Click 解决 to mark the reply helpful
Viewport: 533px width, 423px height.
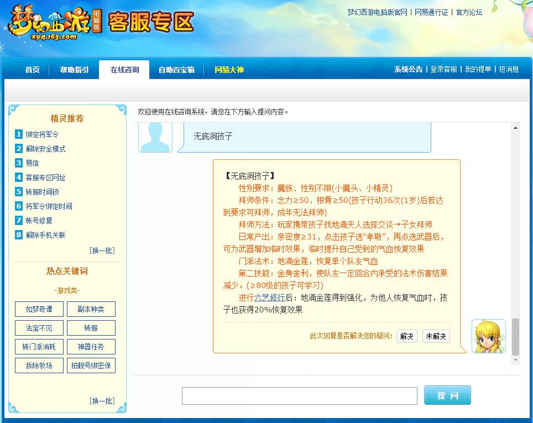point(406,336)
